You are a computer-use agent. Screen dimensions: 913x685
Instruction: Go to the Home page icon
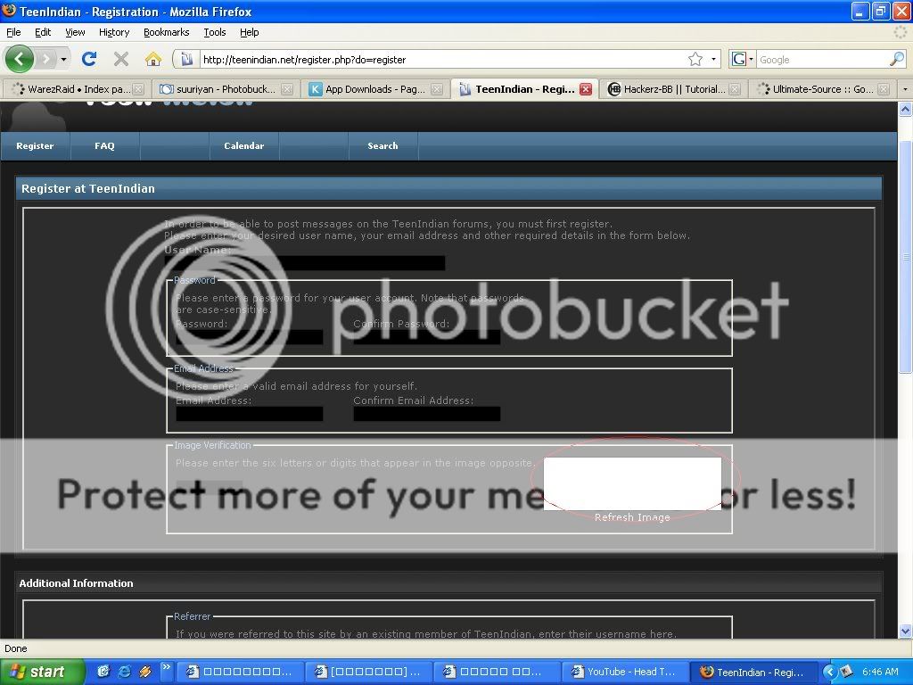[x=153, y=60]
